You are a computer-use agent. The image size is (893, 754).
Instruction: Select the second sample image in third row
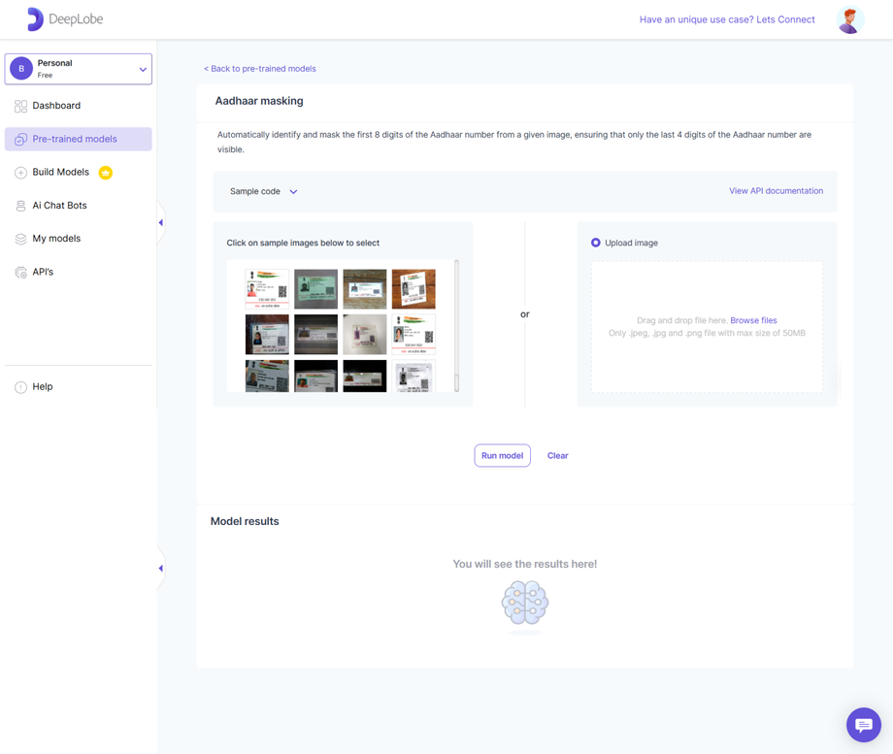(316, 376)
